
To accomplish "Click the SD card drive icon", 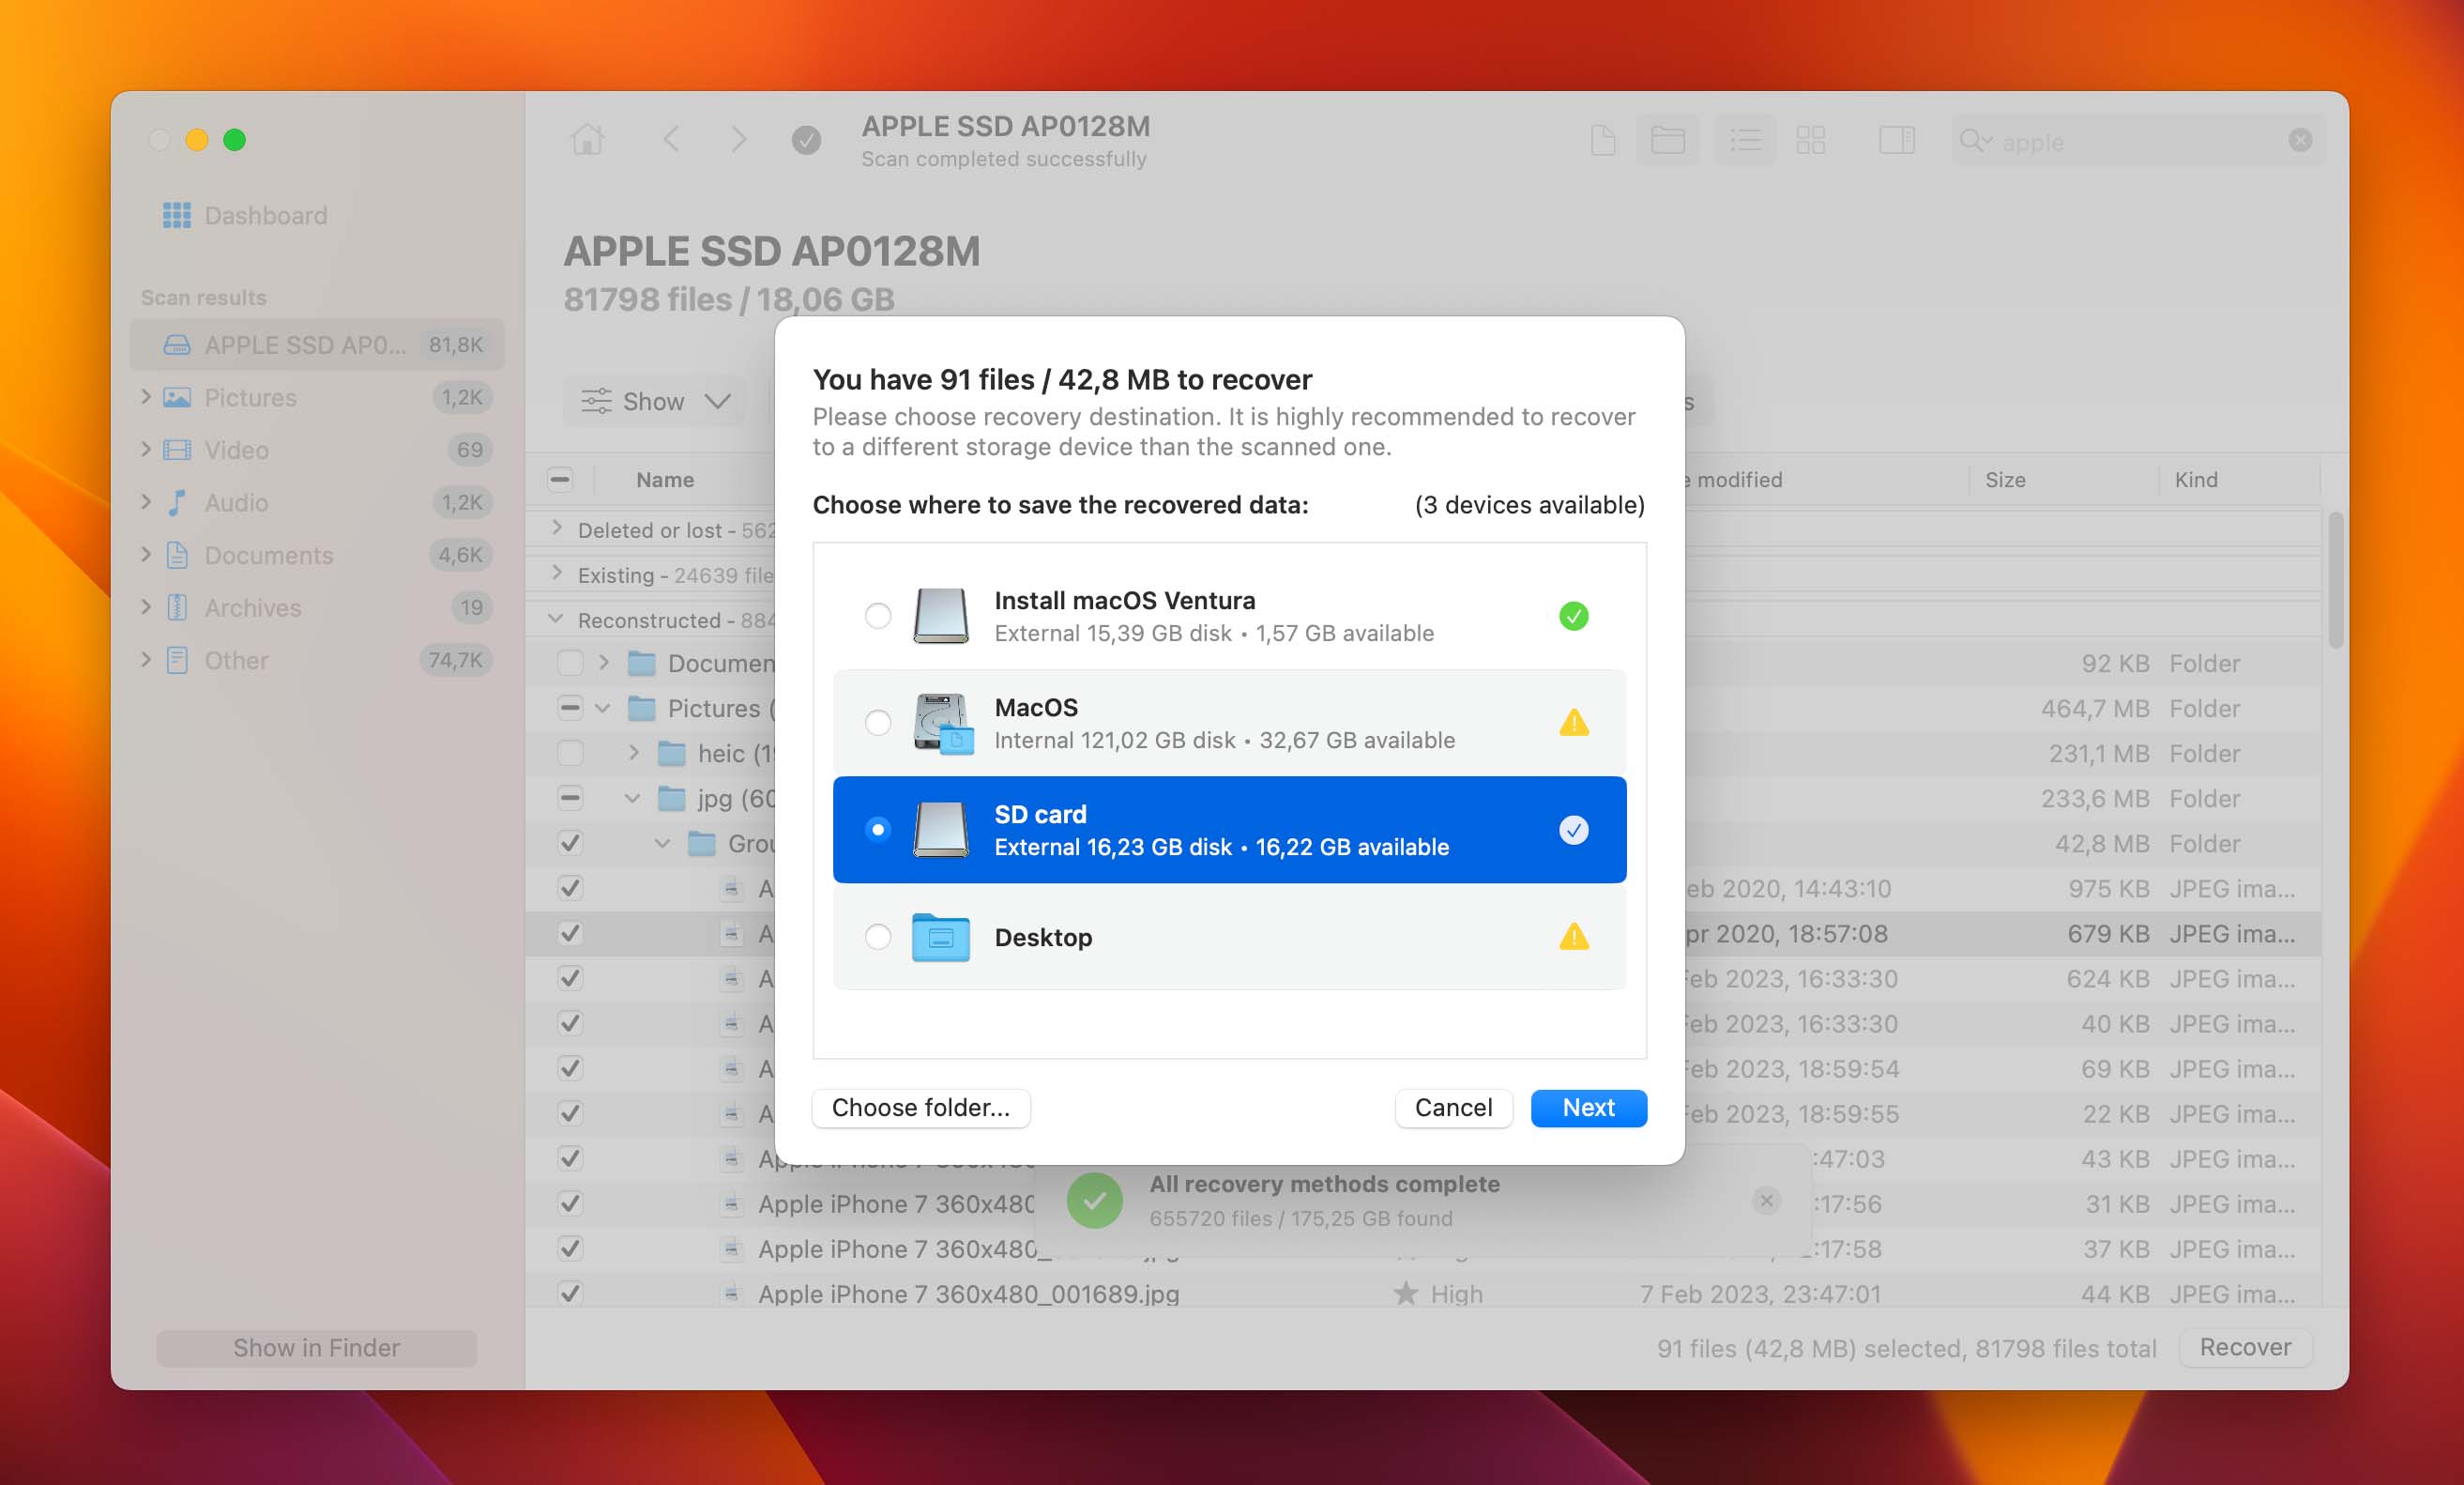I will point(940,830).
